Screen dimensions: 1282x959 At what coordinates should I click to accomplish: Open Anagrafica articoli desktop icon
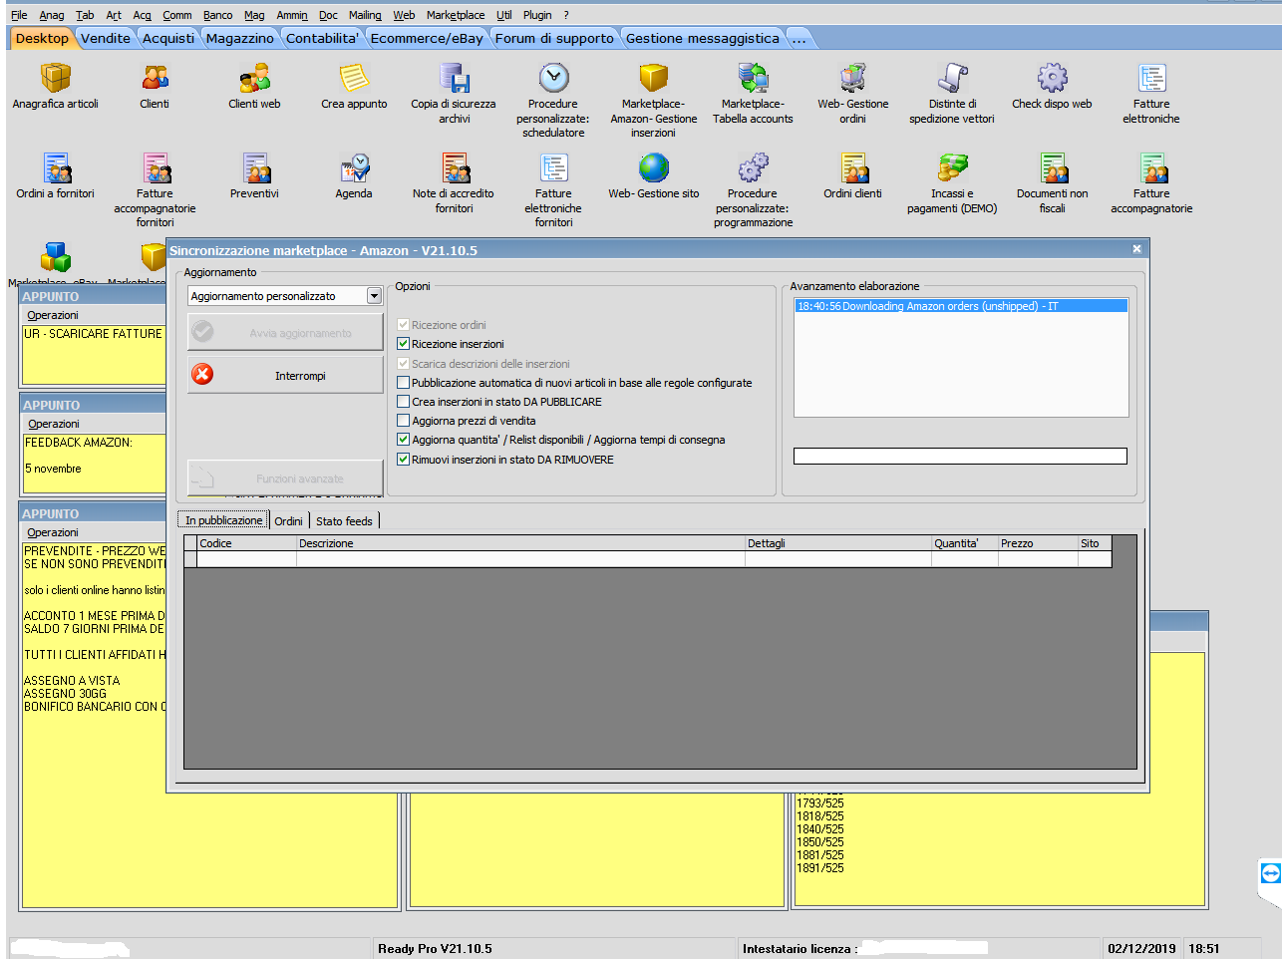55,78
